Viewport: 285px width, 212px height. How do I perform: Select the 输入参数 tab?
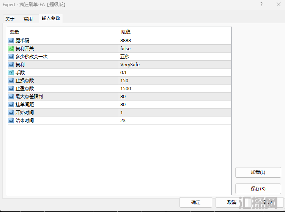[50, 18]
